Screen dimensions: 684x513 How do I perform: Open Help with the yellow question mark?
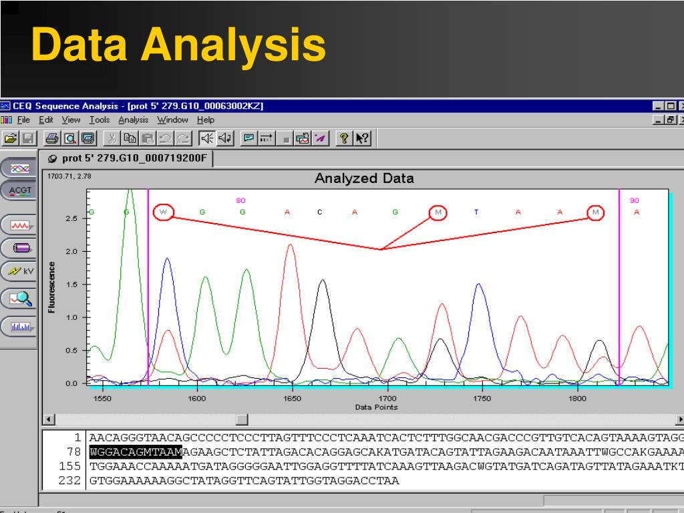[344, 139]
